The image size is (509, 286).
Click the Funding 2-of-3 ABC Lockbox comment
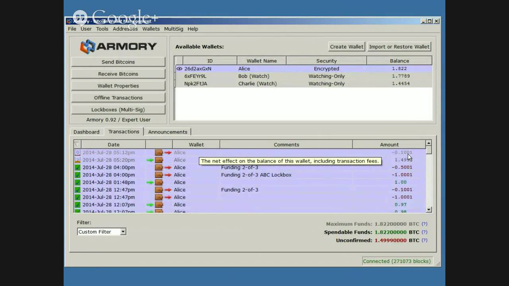256,175
